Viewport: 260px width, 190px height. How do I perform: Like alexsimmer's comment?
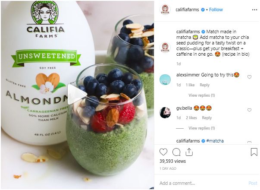click(249, 77)
